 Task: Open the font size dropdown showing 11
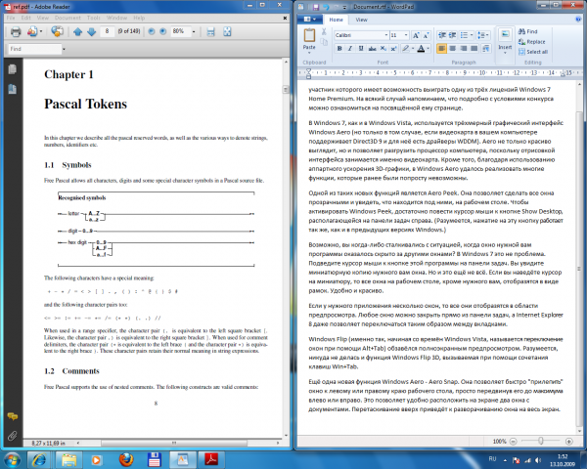coord(406,35)
